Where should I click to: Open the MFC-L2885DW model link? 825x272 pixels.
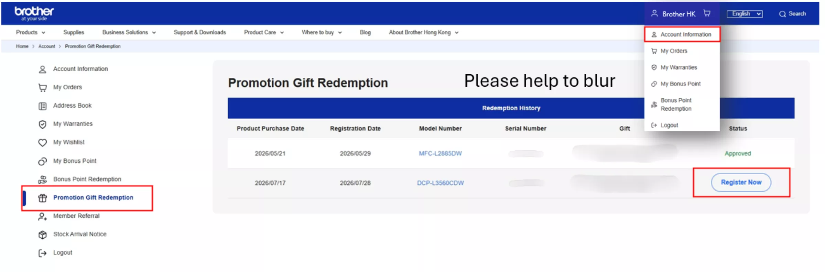point(440,153)
